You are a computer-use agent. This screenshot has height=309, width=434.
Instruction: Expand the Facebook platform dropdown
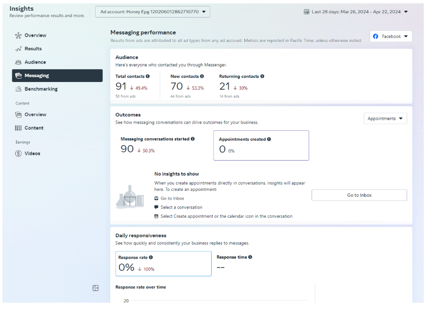391,37
